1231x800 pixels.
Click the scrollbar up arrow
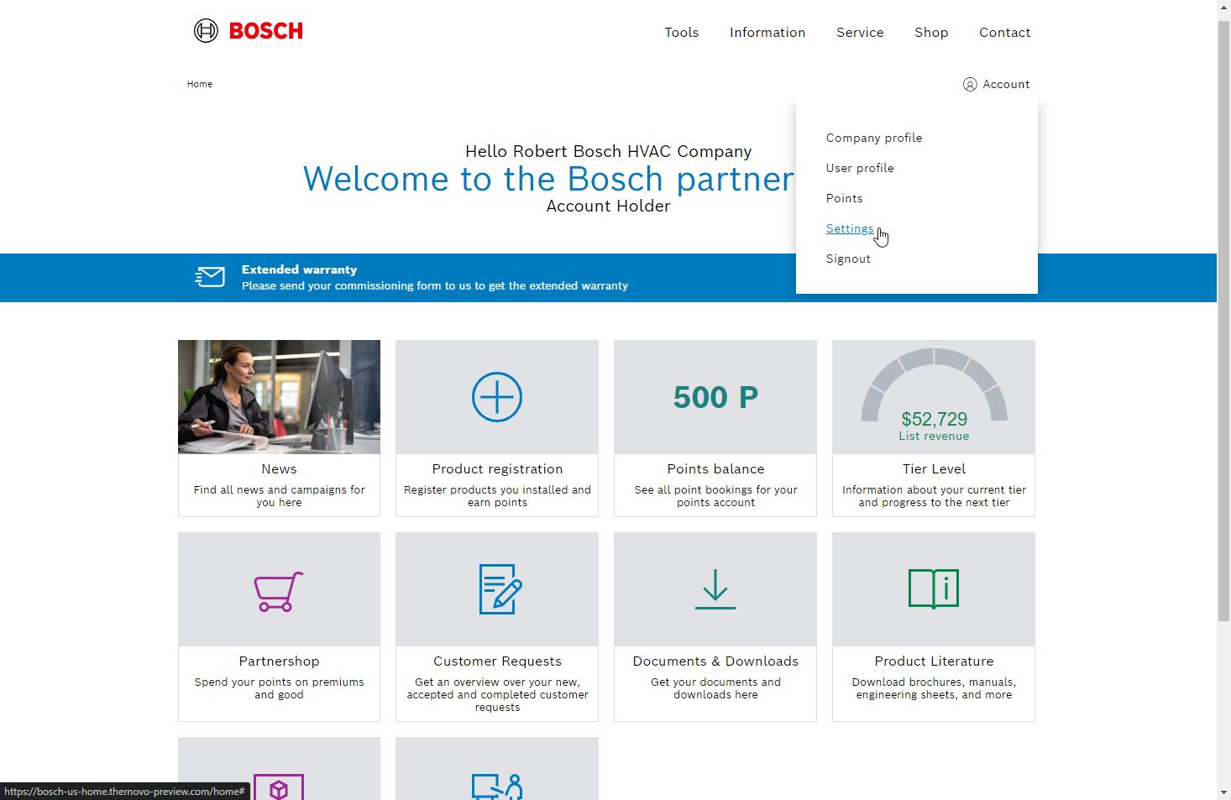pyautogui.click(x=1223, y=8)
